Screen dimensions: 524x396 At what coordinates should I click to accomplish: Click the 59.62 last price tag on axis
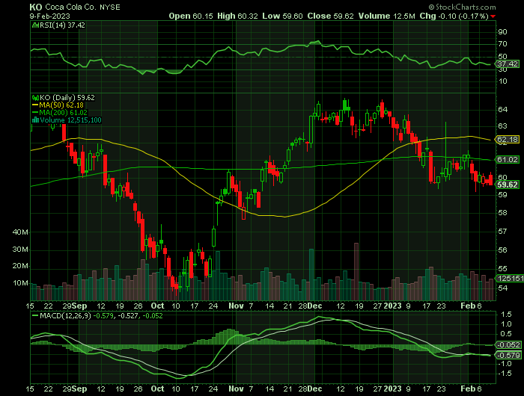pos(508,185)
